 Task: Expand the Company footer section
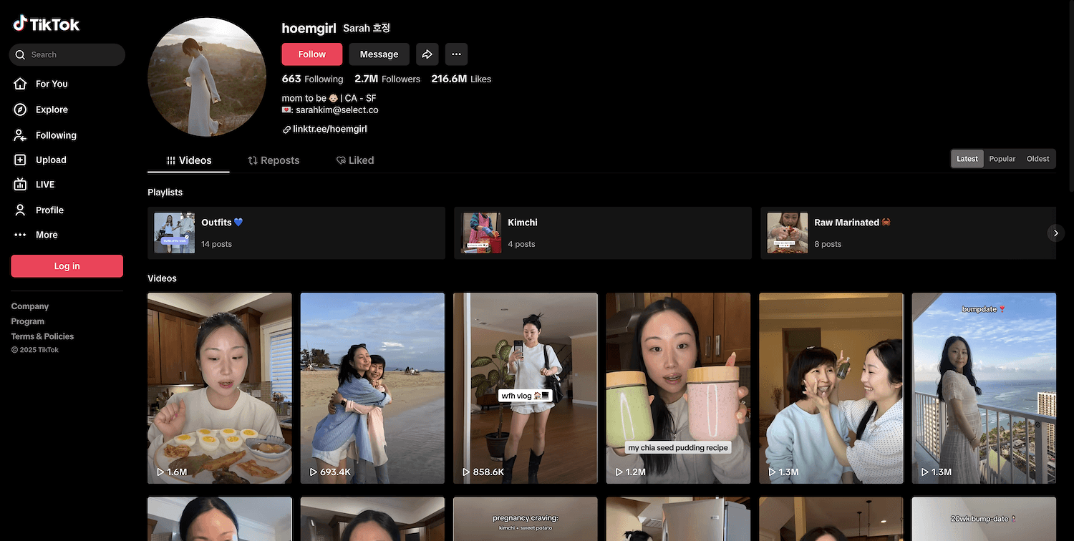point(30,306)
